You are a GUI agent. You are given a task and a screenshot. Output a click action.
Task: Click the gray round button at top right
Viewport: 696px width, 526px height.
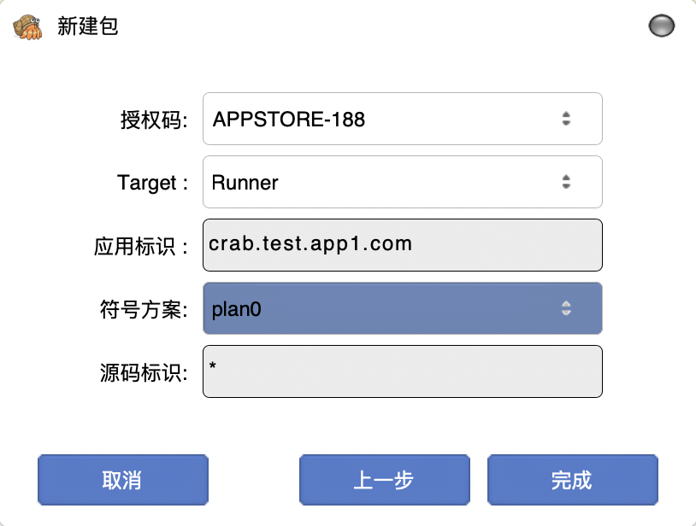(x=661, y=26)
